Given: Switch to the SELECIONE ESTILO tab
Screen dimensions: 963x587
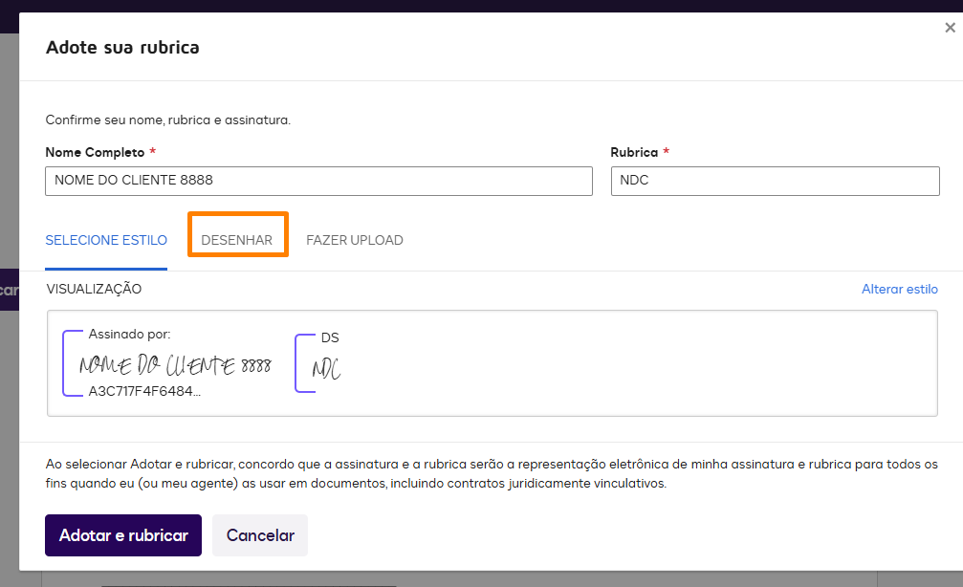Looking at the screenshot, I should point(106,240).
